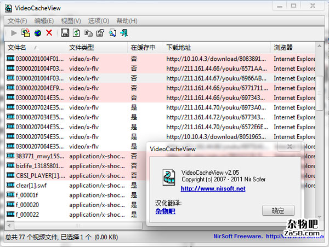Select file CBSI_PLAYER[1]...

[41, 176]
